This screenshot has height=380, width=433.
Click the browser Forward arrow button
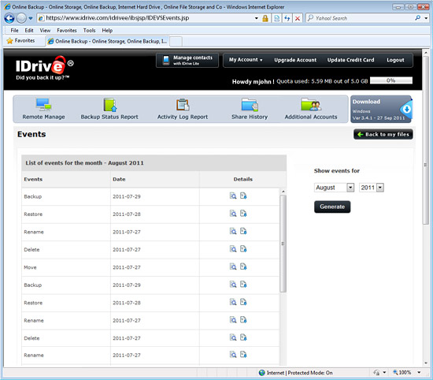[x=21, y=18]
